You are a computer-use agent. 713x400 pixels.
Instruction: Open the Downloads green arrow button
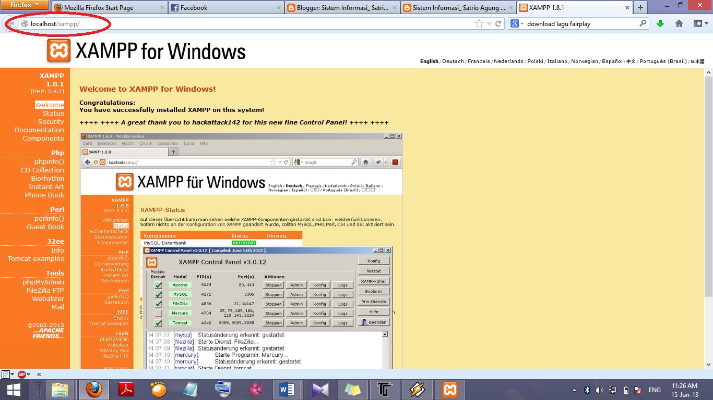(660, 23)
